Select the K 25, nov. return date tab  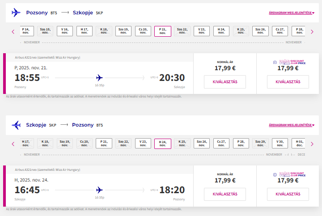182,144
